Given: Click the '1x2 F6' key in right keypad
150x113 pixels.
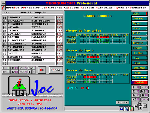Looking at the screenshot, I should pos(145,91).
